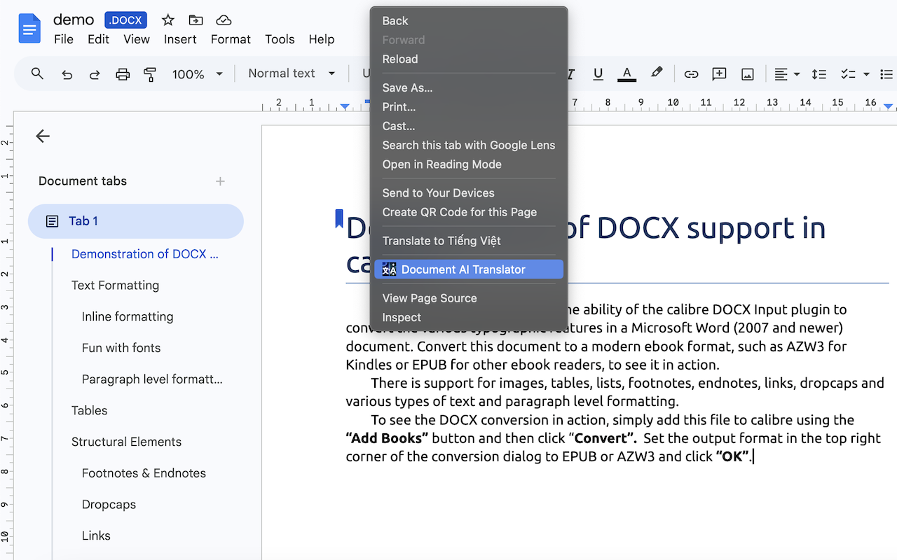Choose View Page Source
Image resolution: width=897 pixels, height=560 pixels.
[x=469, y=298]
